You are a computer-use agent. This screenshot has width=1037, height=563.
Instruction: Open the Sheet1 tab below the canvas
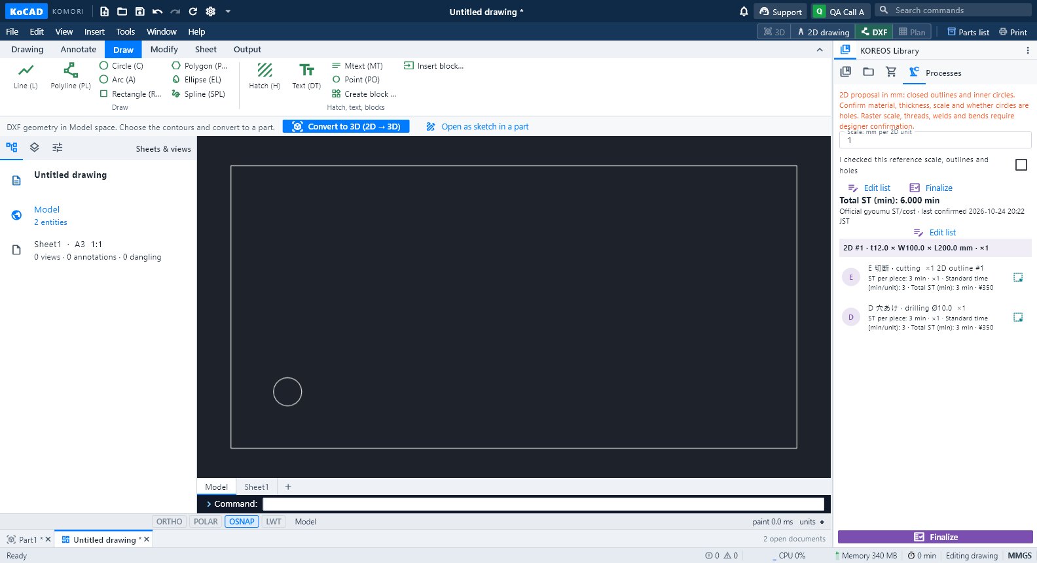[256, 486]
